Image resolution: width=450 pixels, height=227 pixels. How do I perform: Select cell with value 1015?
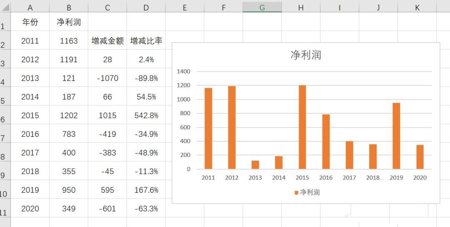[x=107, y=116]
